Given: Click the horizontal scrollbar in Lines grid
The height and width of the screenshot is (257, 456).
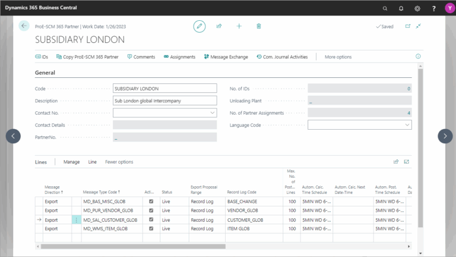Looking at the screenshot, I should tap(133, 246).
